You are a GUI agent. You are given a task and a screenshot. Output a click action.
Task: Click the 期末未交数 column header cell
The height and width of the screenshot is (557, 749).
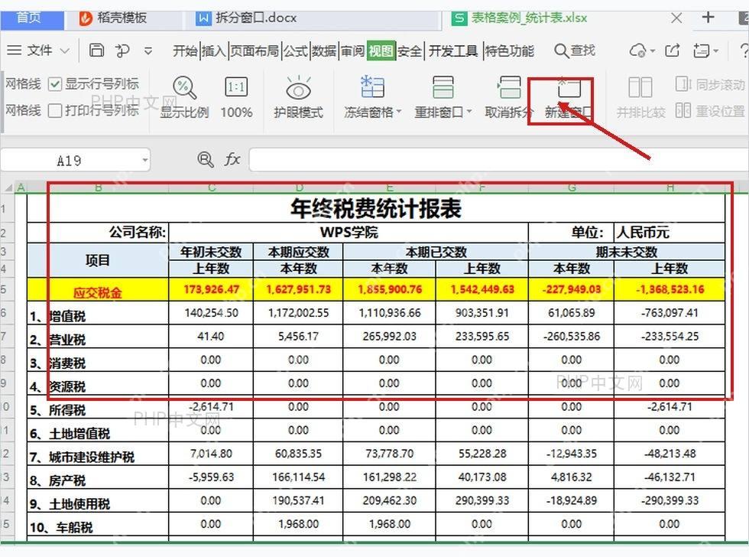(627, 252)
